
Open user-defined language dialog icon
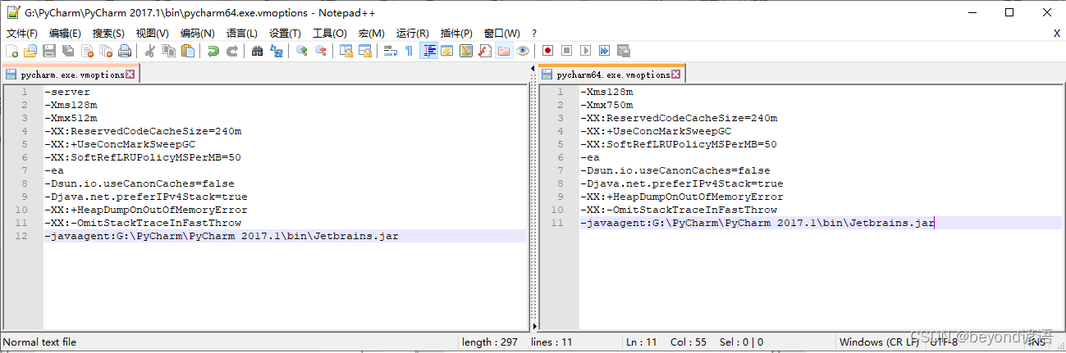[447, 51]
